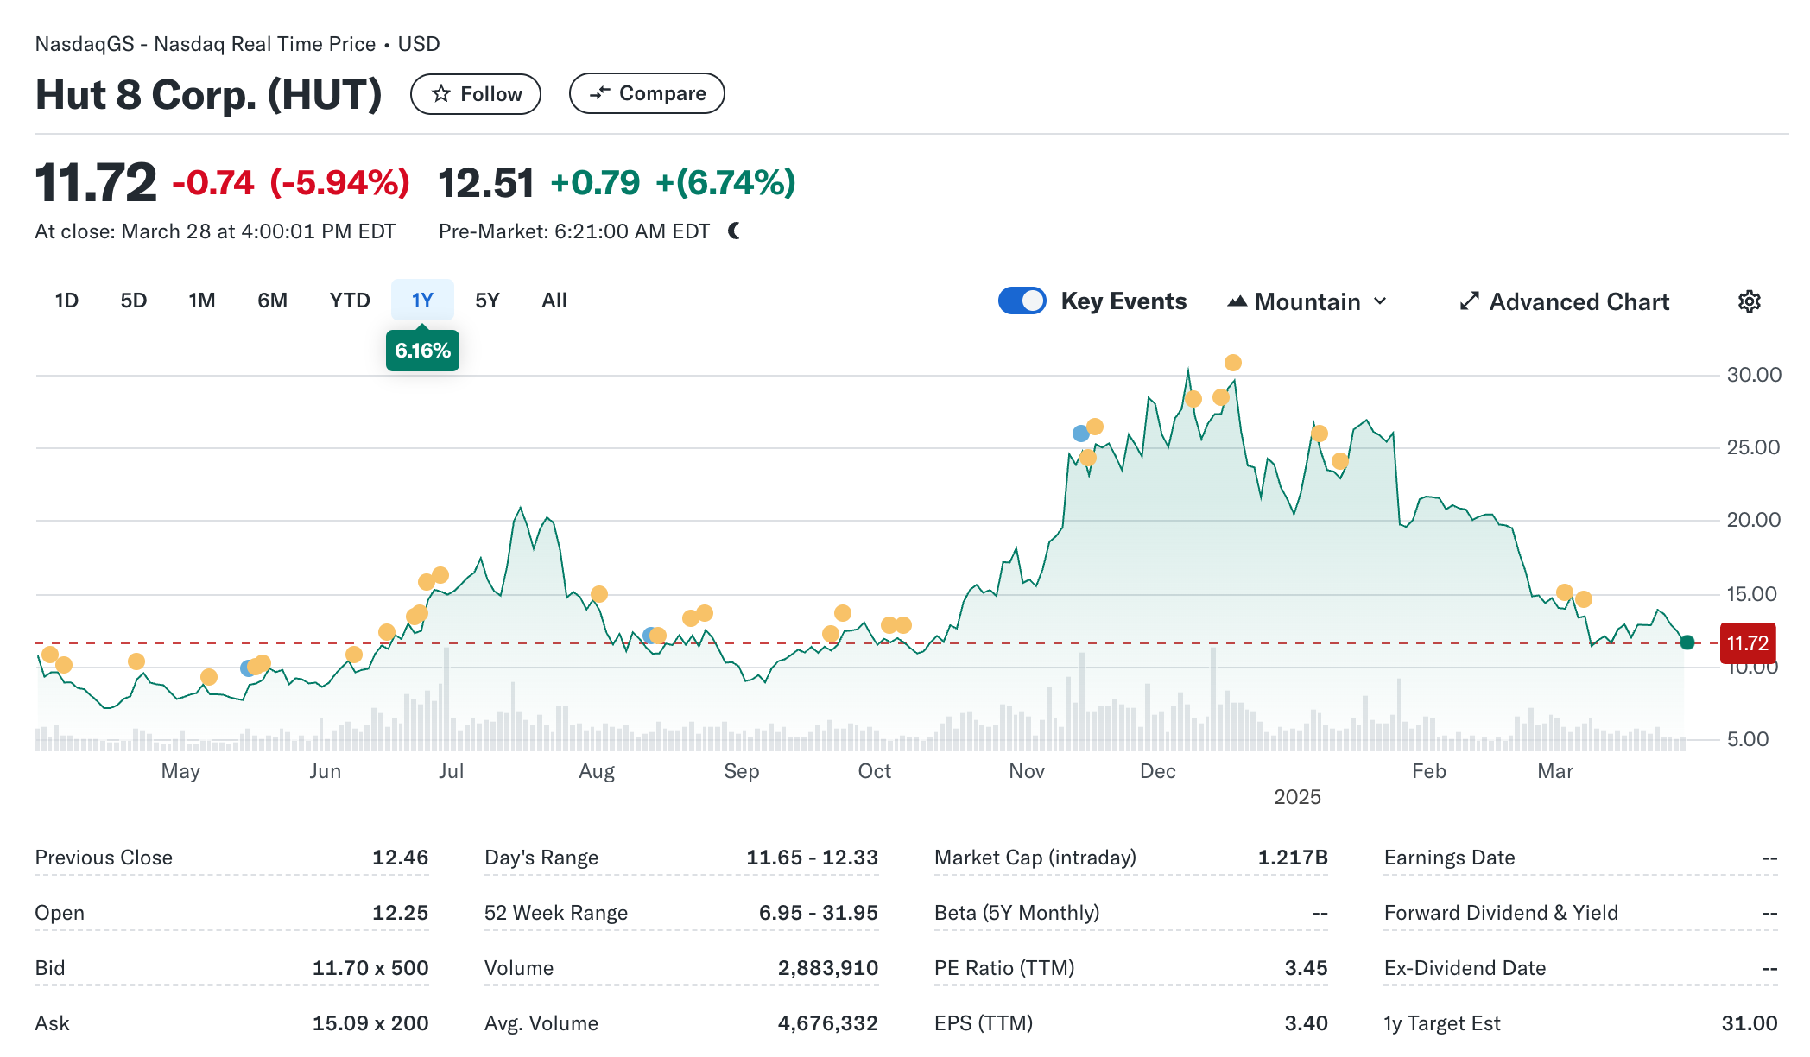
Task: Click the 52 Week Range label
Action: 555,913
